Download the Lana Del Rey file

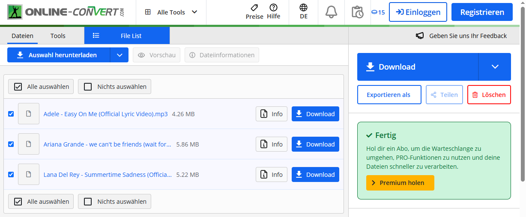315,175
